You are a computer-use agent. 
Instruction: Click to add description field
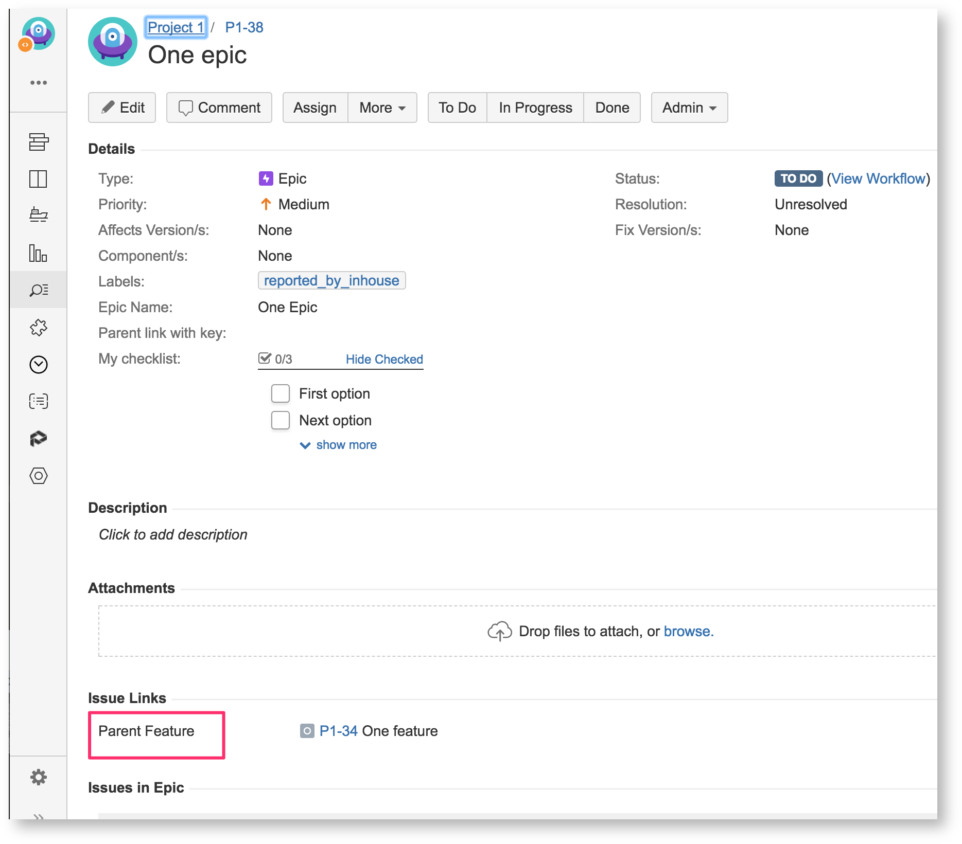173,534
